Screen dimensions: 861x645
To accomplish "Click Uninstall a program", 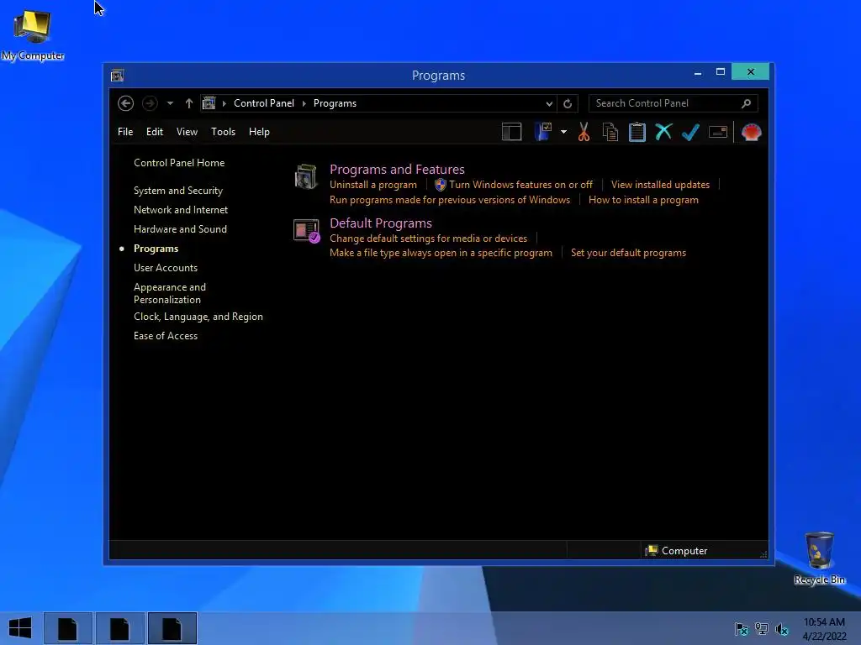I will (x=372, y=185).
